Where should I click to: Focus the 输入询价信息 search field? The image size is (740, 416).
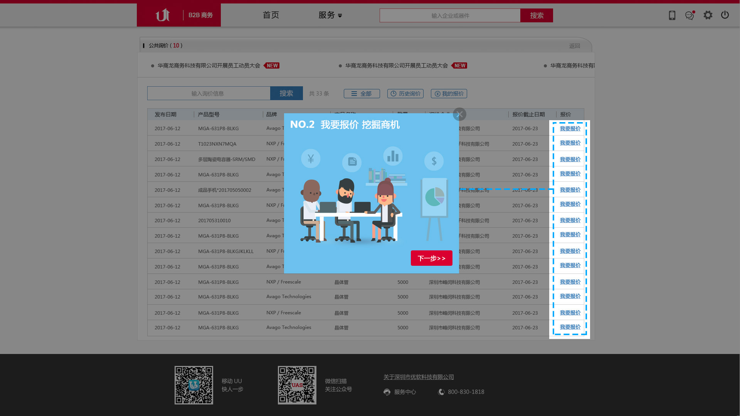point(208,93)
